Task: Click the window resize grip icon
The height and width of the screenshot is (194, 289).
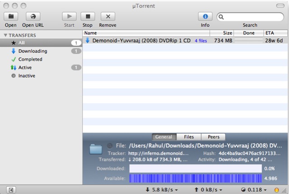Action: [285, 191]
